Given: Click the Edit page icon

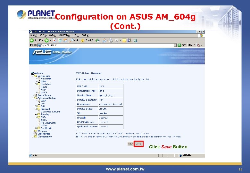Looking at the screenshot, I should click(117, 41).
